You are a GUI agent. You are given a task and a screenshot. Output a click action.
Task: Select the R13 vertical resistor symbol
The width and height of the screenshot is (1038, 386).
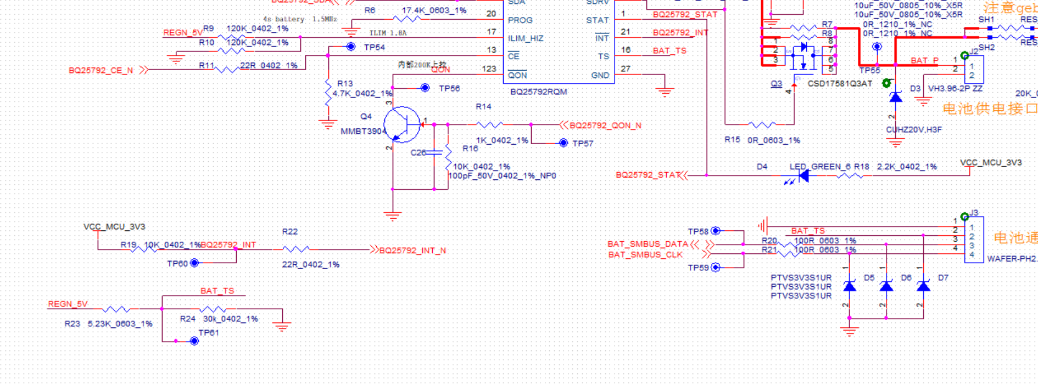(328, 93)
